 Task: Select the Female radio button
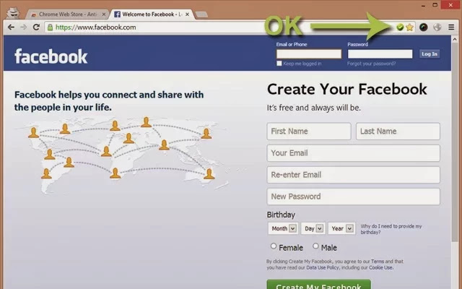tap(274, 246)
